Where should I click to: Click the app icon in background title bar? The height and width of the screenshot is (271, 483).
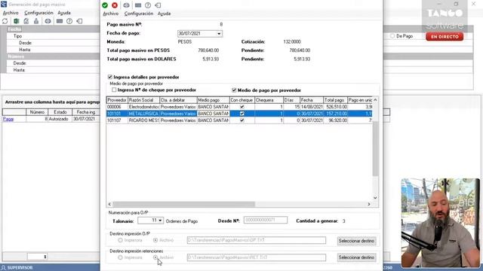click(4, 5)
